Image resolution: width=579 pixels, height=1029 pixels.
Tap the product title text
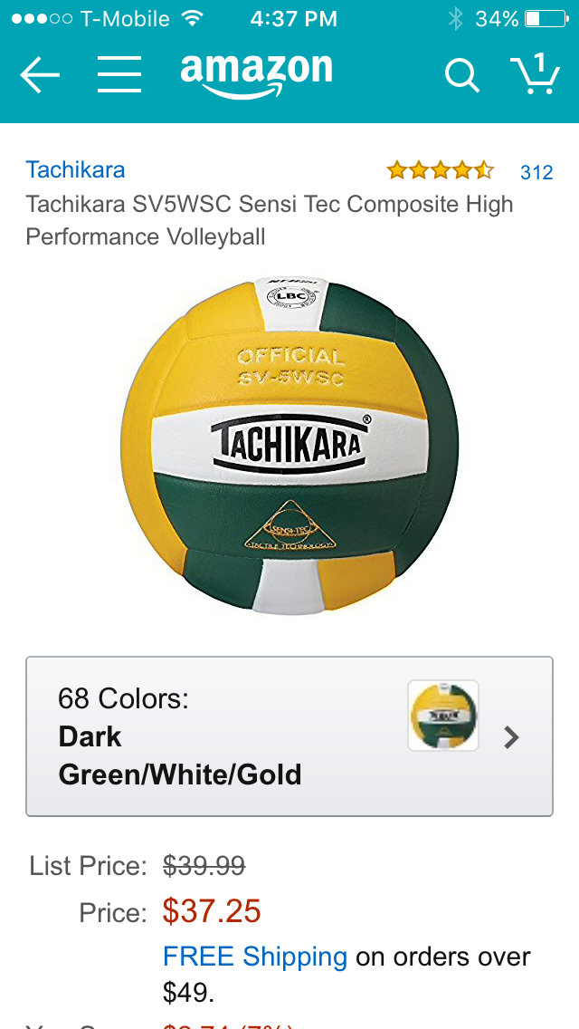[x=270, y=220]
